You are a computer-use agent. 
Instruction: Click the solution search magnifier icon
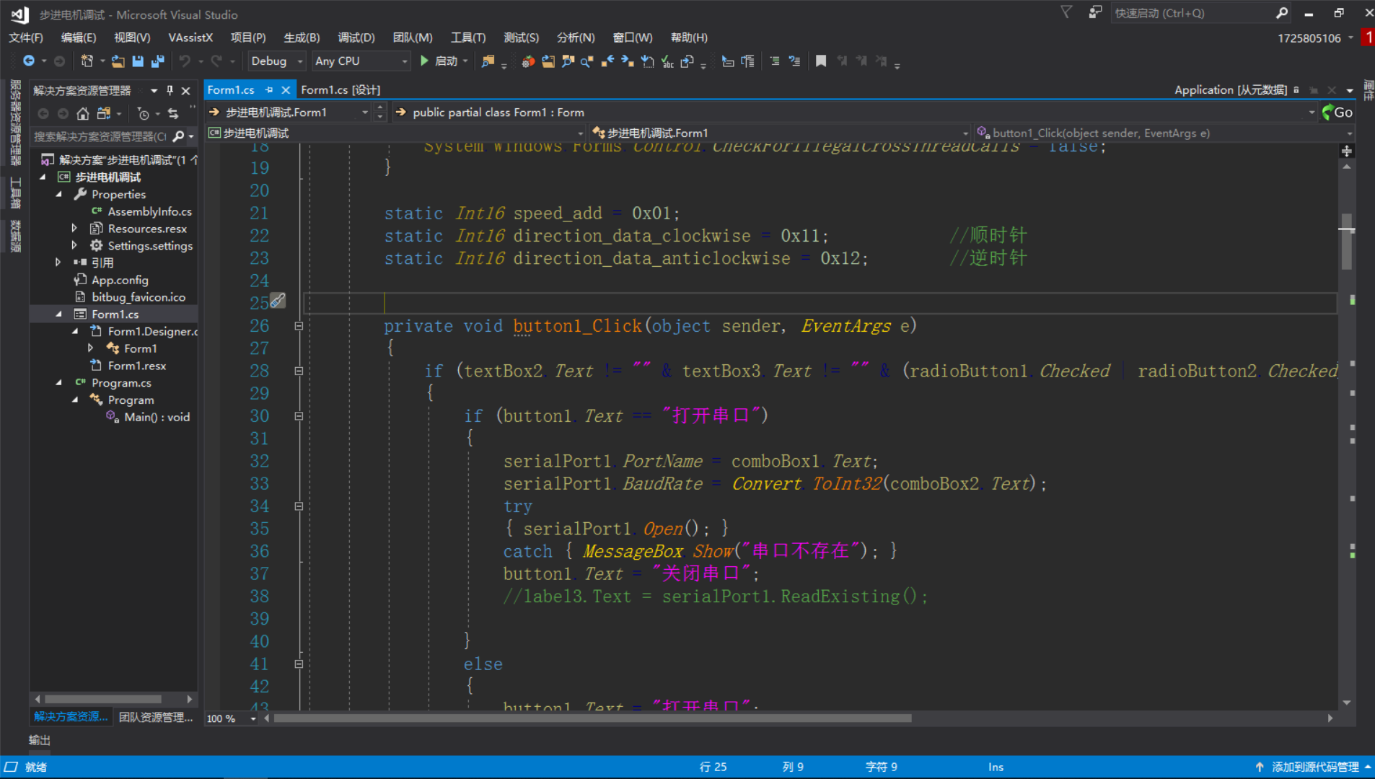(178, 136)
